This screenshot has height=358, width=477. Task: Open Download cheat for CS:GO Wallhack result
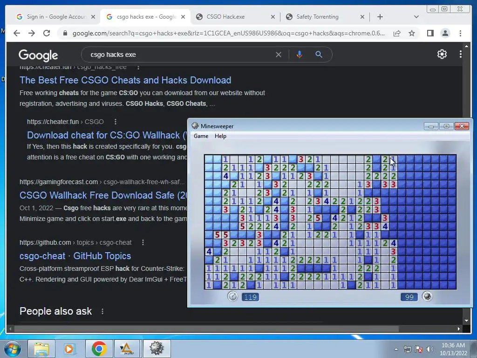click(x=107, y=135)
